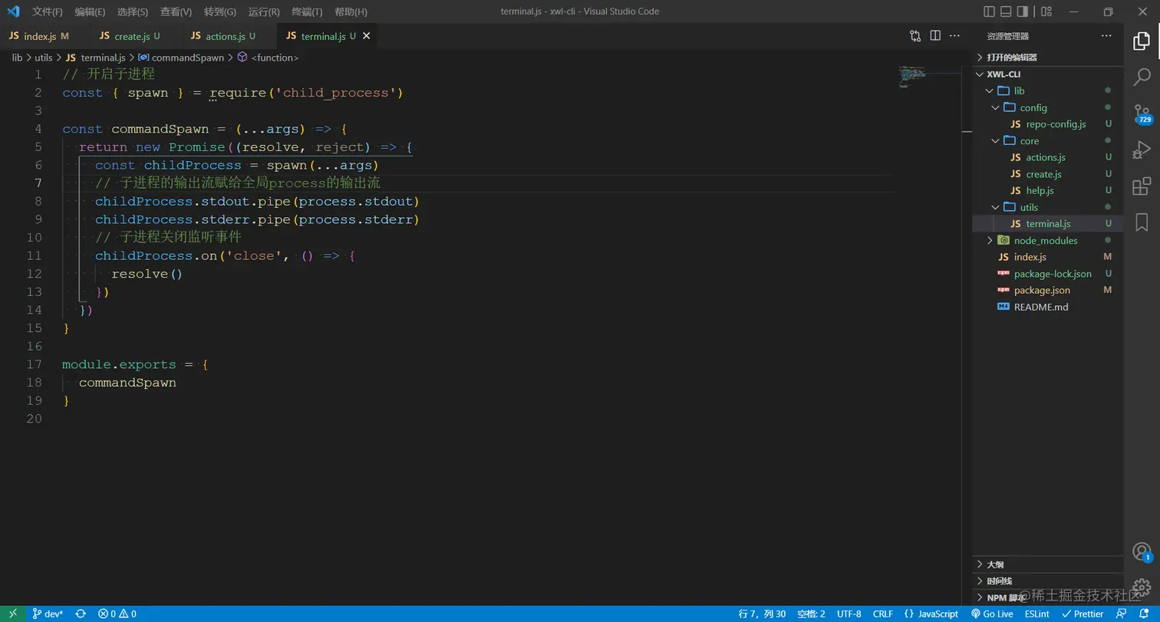1160x622 pixels.
Task: Customize layout using the title bar icon
Action: coord(1046,12)
